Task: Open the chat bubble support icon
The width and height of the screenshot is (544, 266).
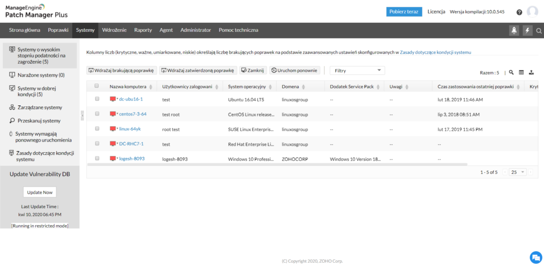Action: 534,256
